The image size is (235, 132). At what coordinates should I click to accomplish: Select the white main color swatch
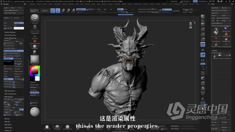(x=37, y=78)
